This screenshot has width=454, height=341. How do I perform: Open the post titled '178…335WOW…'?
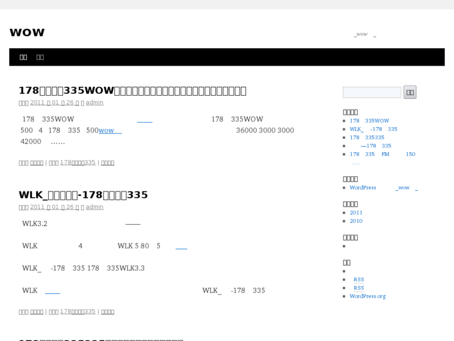(132, 91)
